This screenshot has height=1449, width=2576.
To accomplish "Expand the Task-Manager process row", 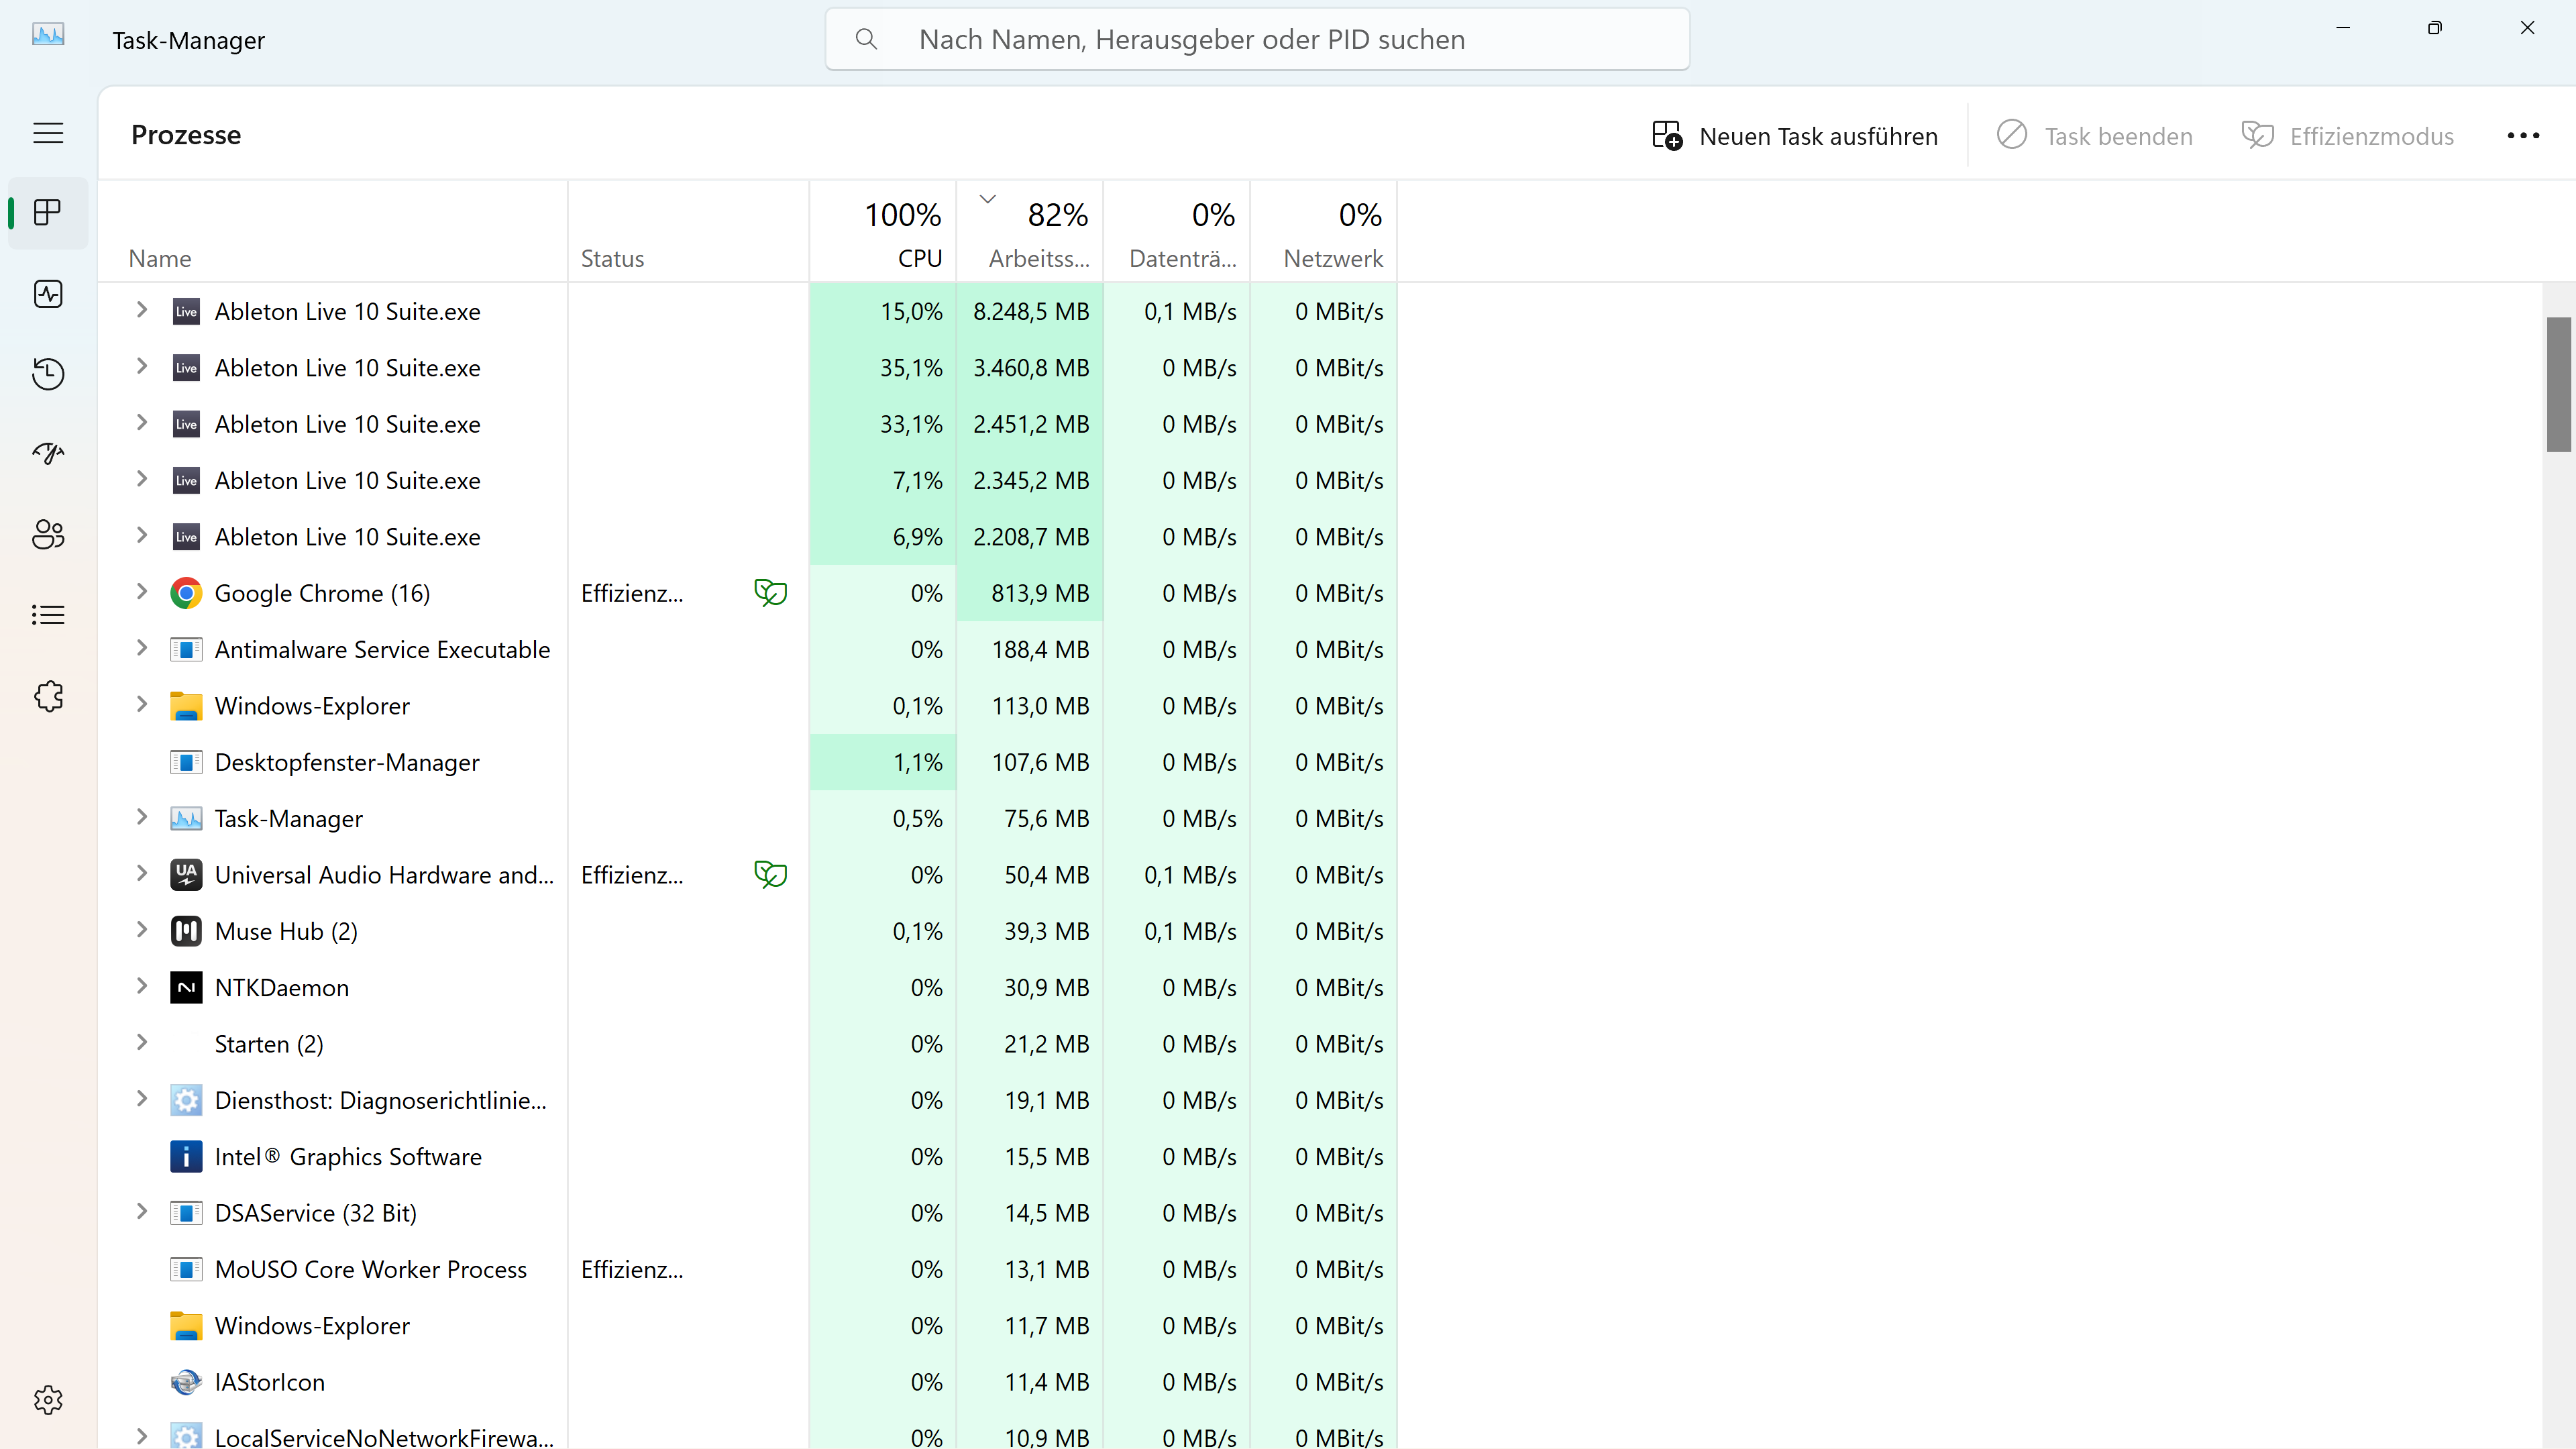I will (142, 818).
